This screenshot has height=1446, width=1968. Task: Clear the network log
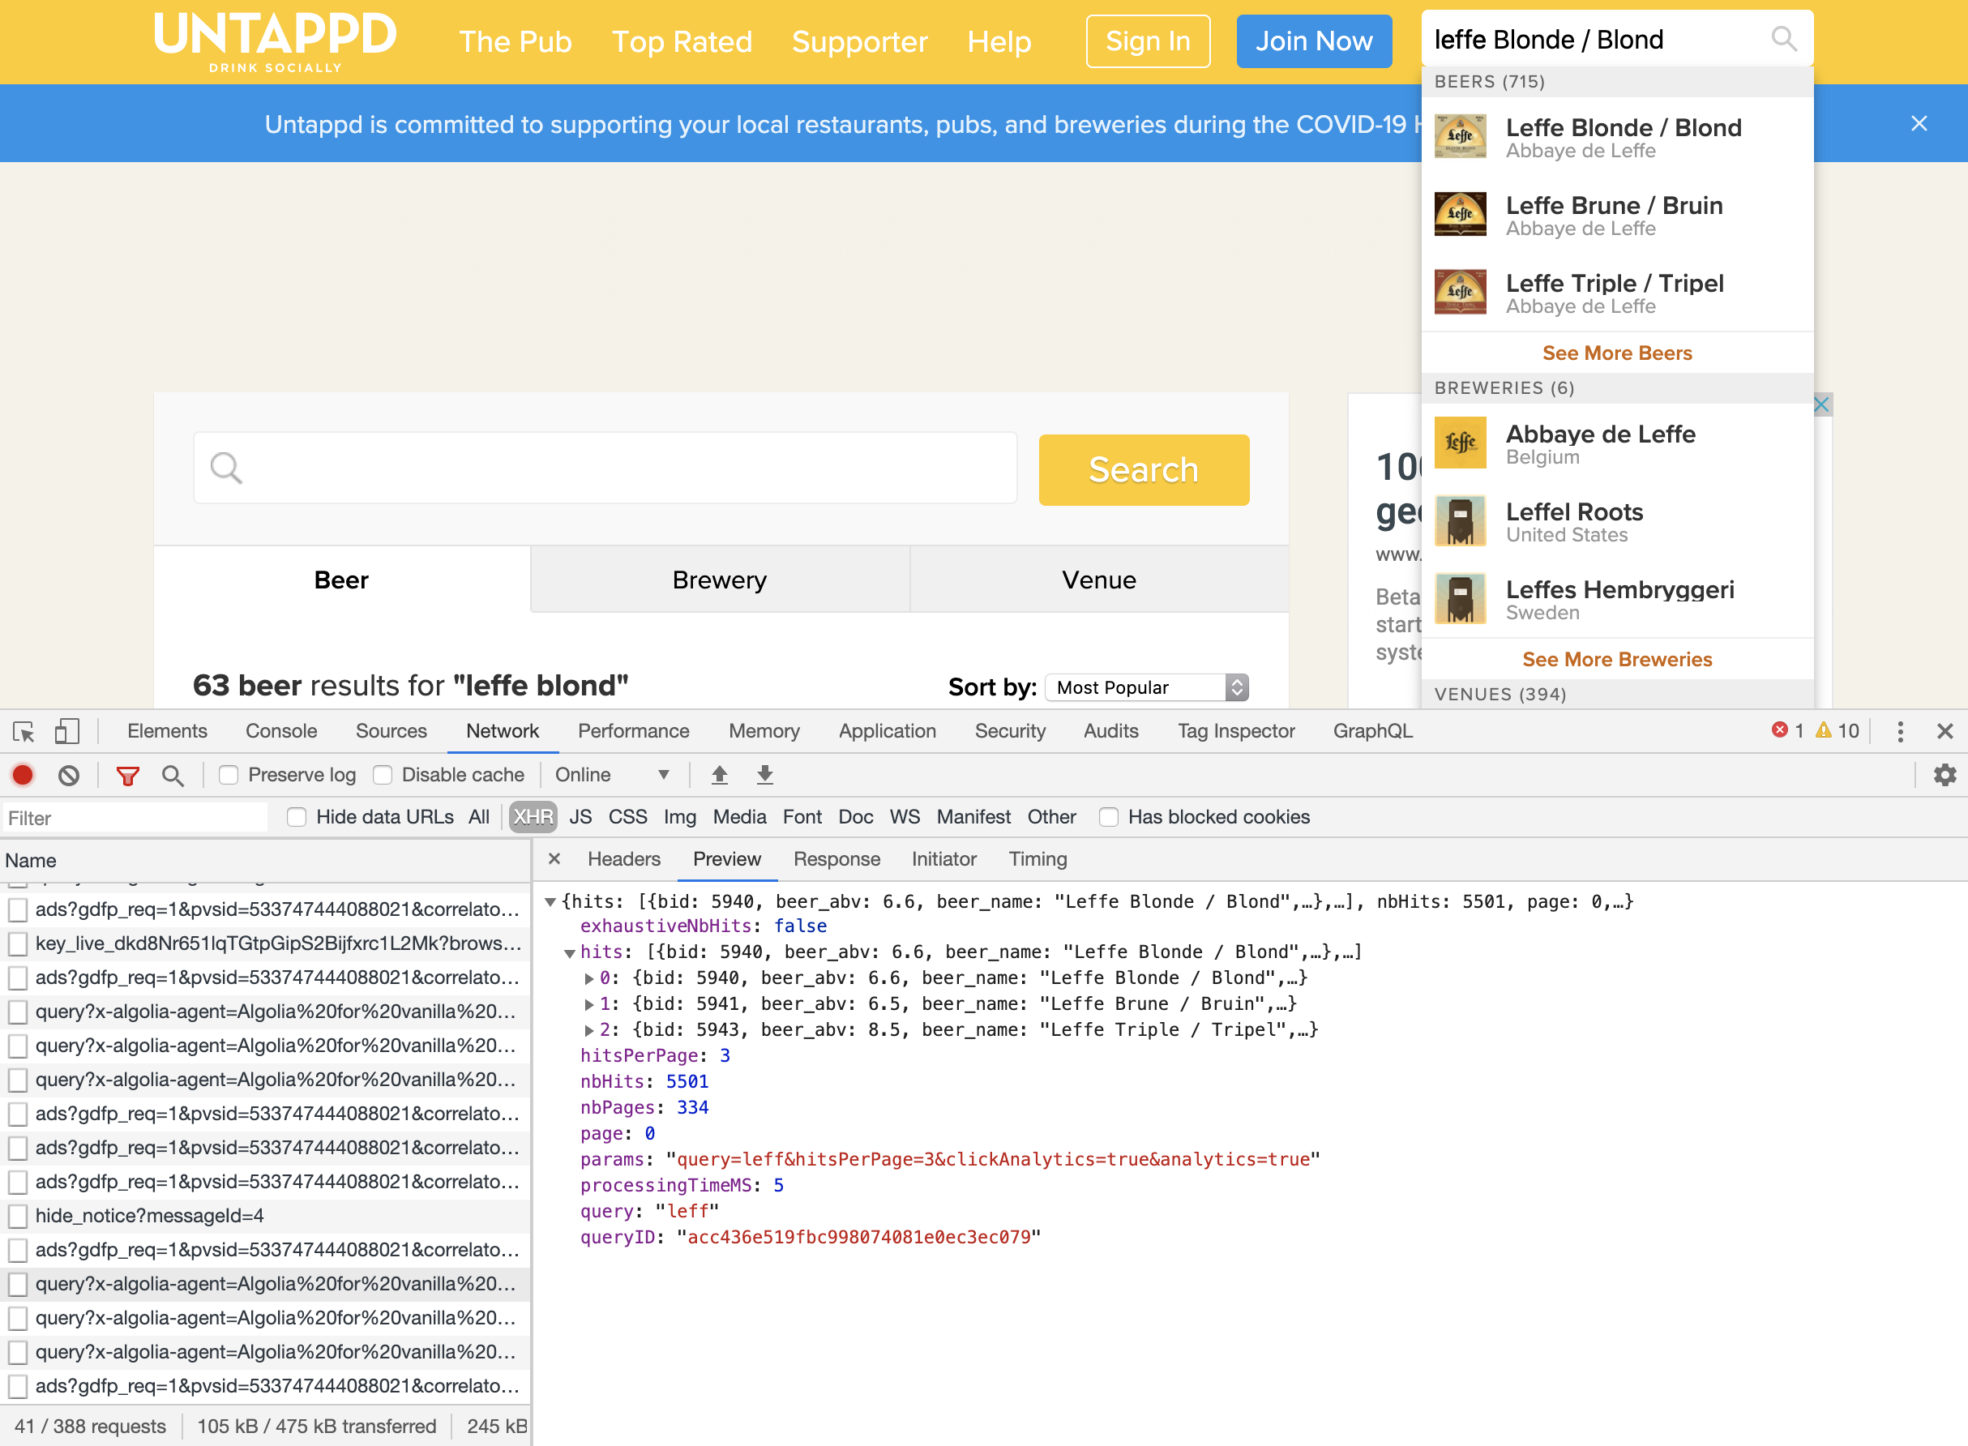(68, 776)
